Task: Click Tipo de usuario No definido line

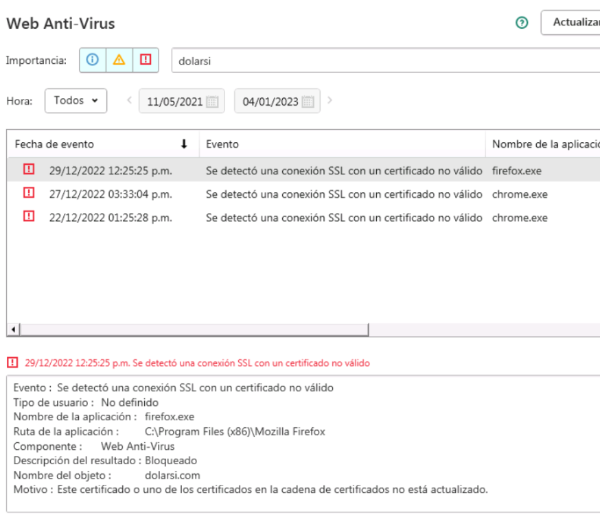Action: click(x=86, y=402)
